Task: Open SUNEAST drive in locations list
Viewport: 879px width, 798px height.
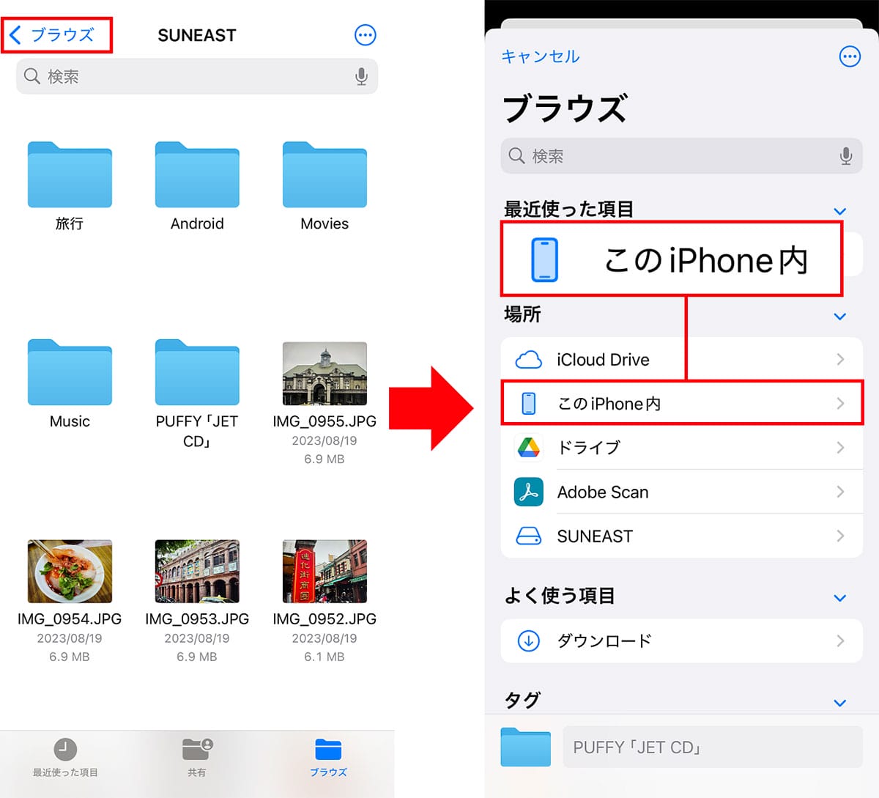Action: (x=681, y=536)
